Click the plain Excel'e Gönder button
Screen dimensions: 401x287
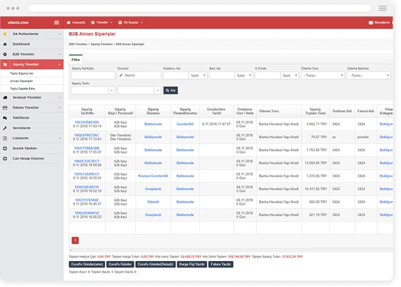[120, 265]
